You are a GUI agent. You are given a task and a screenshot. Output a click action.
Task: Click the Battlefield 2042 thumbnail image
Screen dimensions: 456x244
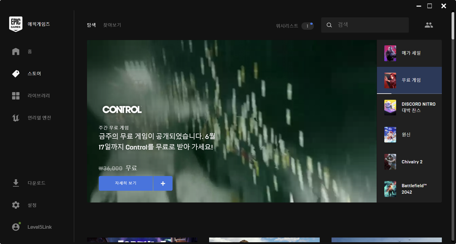[x=390, y=189]
